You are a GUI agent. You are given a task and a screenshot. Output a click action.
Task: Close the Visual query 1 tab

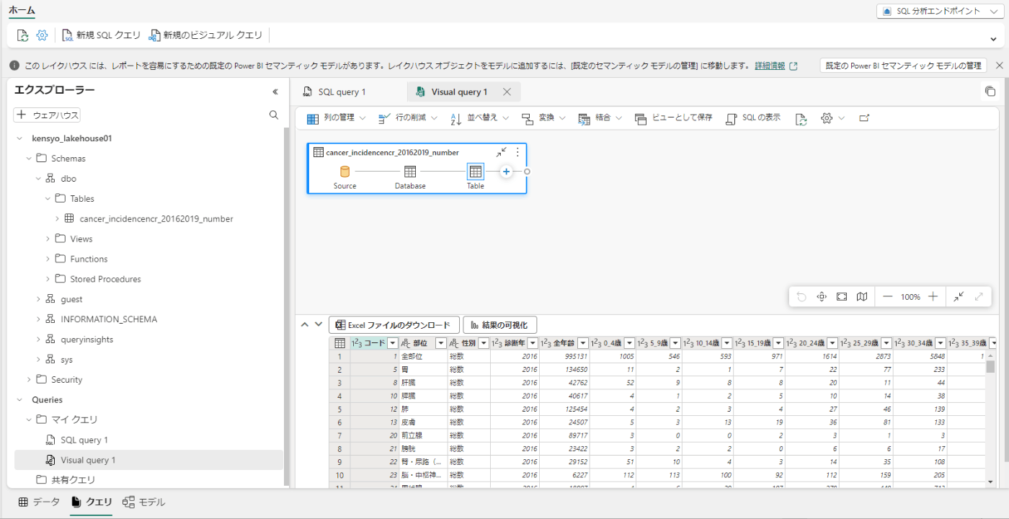507,92
